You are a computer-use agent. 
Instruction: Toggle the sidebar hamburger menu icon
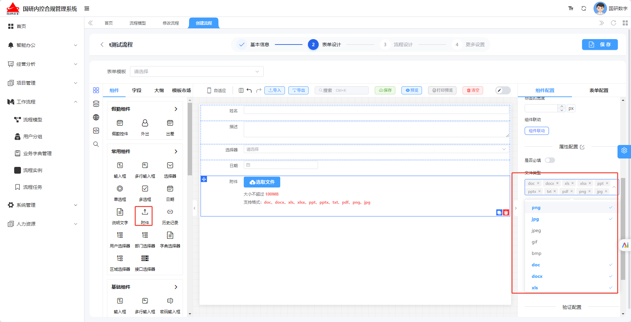[87, 8]
